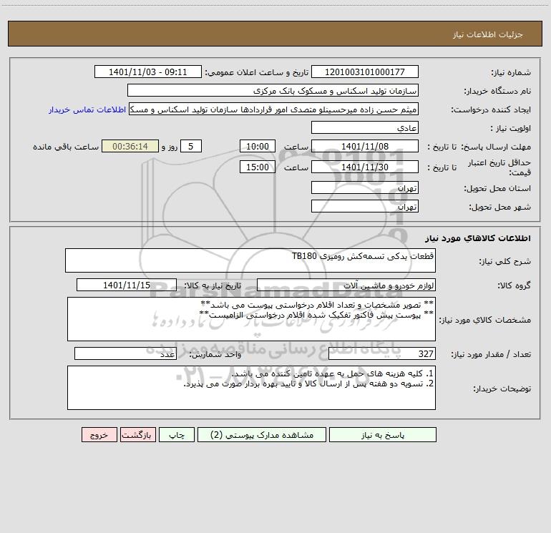551x533 pixels.
Task: Click the بازگشت back button
Action: click(137, 435)
